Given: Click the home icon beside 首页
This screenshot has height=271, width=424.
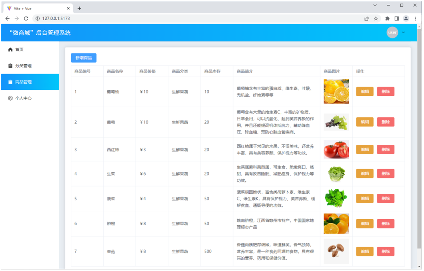Looking at the screenshot, I should point(11,50).
